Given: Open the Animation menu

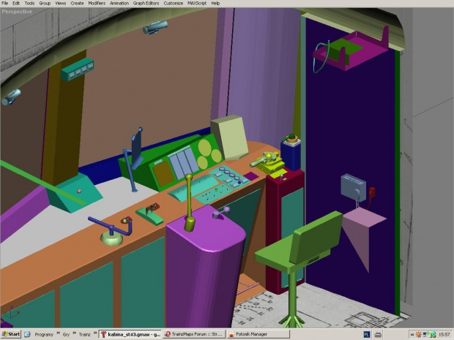Looking at the screenshot, I should 119,3.
